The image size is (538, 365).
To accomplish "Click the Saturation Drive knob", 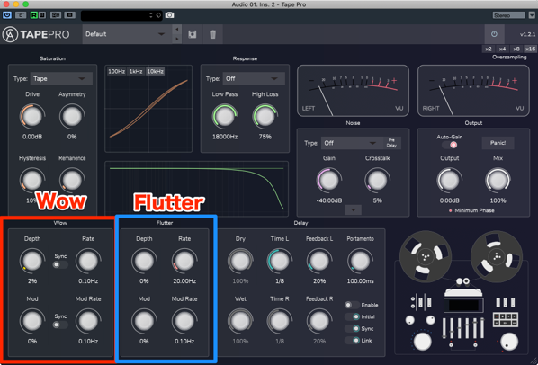I will 32,117.
